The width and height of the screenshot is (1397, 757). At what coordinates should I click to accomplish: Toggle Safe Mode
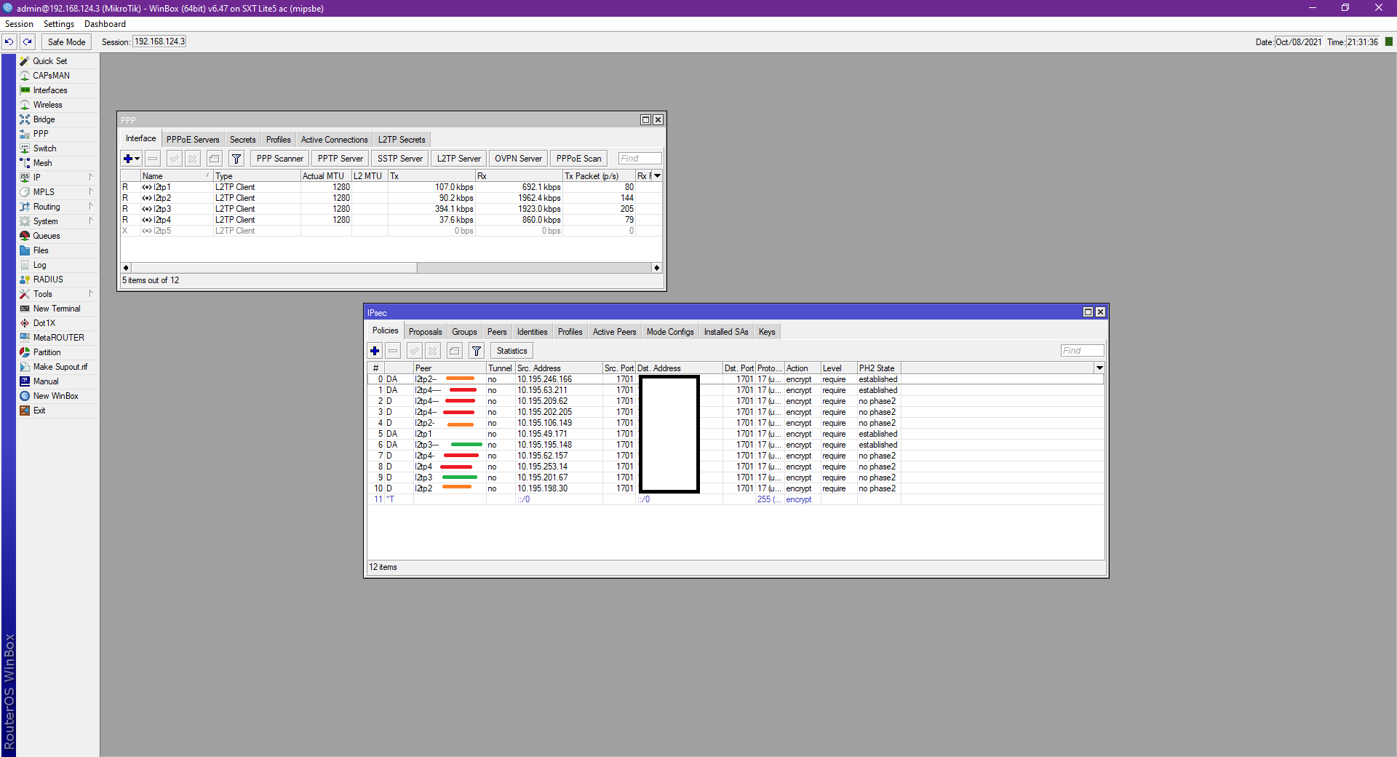pos(66,41)
